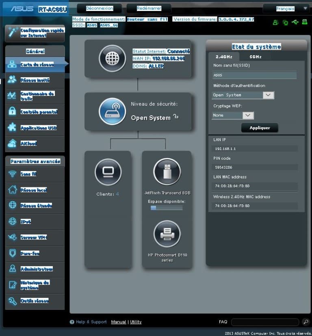Image resolution: width=312 pixels, height=336 pixels.
Task: Click the green printer status icon
Action: 305,22
